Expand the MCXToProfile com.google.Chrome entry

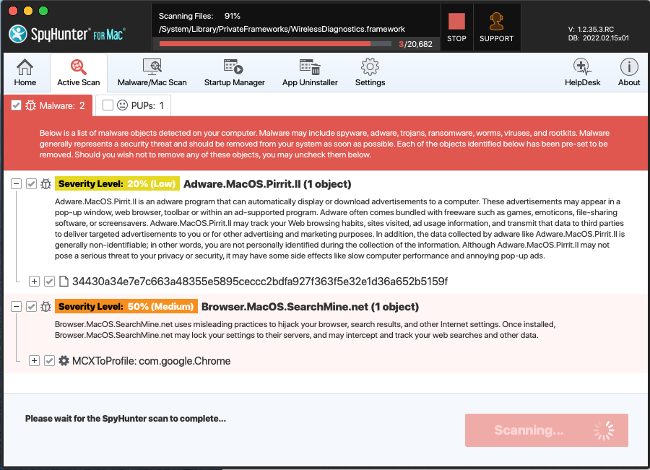35,360
